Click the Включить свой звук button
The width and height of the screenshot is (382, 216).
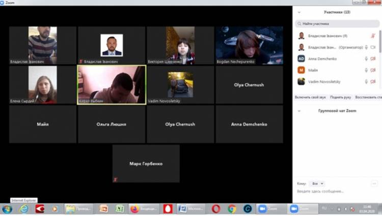click(310, 97)
